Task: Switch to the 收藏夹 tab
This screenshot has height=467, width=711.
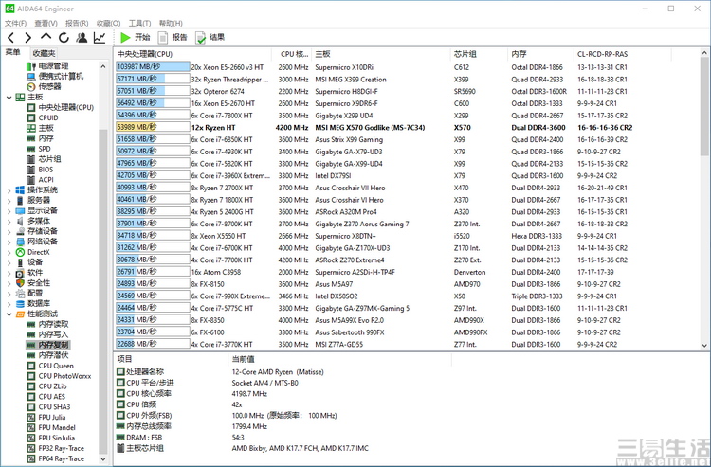Action: coord(44,53)
